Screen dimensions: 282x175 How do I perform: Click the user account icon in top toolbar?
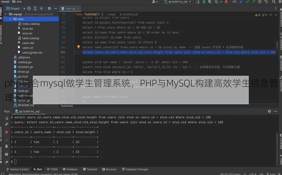click(155, 2)
